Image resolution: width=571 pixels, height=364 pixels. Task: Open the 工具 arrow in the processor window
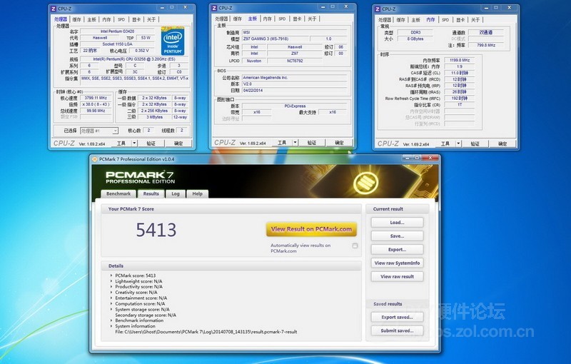(x=134, y=143)
